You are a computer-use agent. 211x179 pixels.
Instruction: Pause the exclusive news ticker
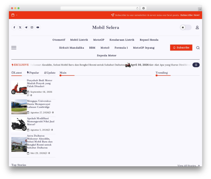coord(196,65)
